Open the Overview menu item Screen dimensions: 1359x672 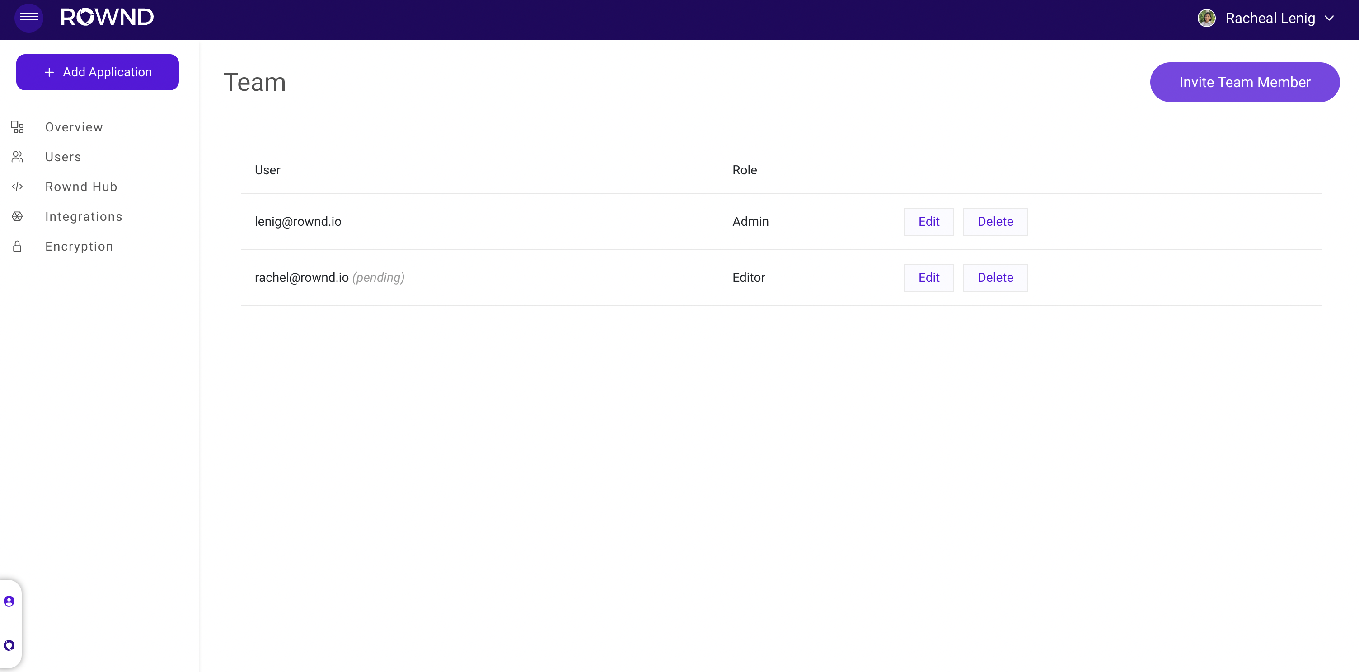(x=74, y=127)
